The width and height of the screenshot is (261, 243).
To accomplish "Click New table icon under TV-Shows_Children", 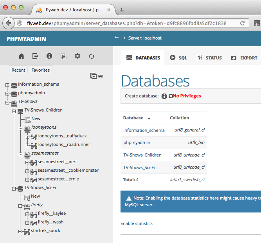I will [27, 120].
